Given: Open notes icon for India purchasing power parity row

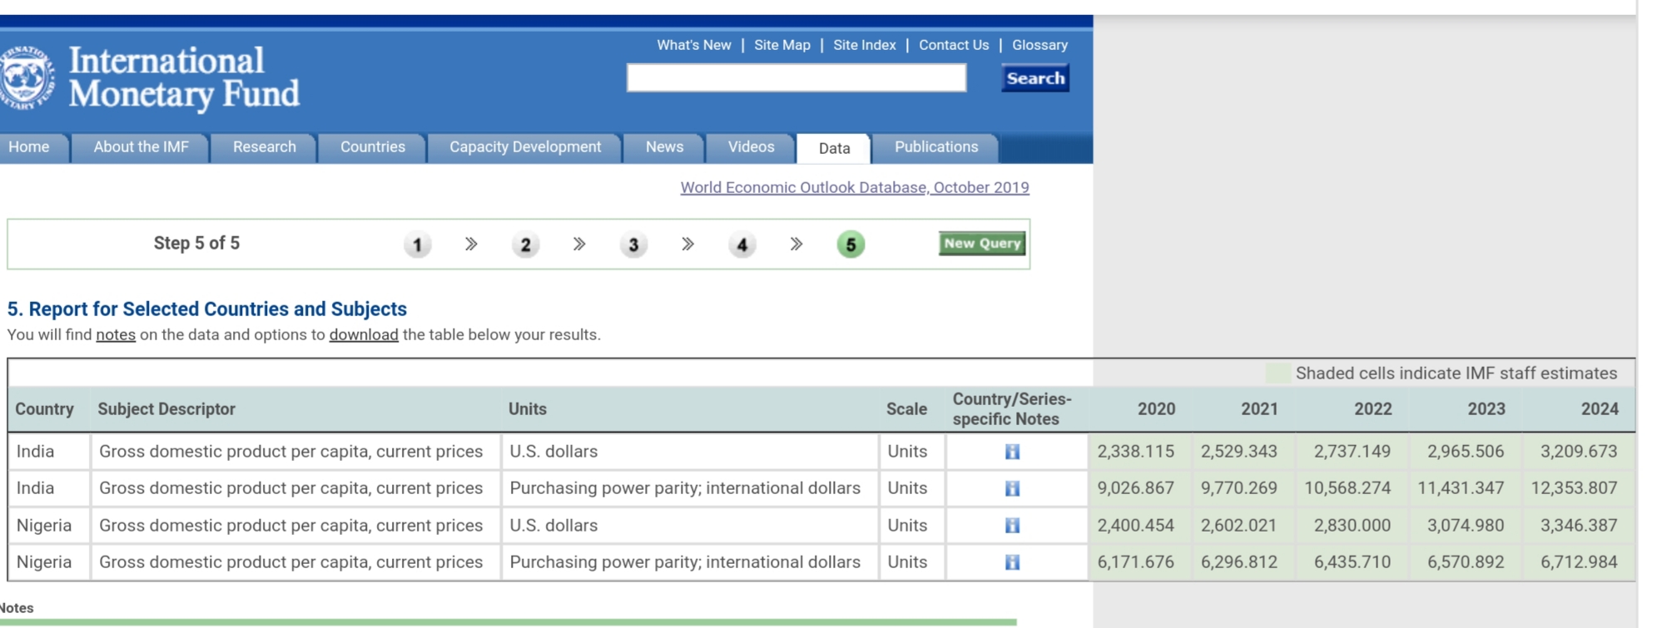Looking at the screenshot, I should click(x=1012, y=488).
